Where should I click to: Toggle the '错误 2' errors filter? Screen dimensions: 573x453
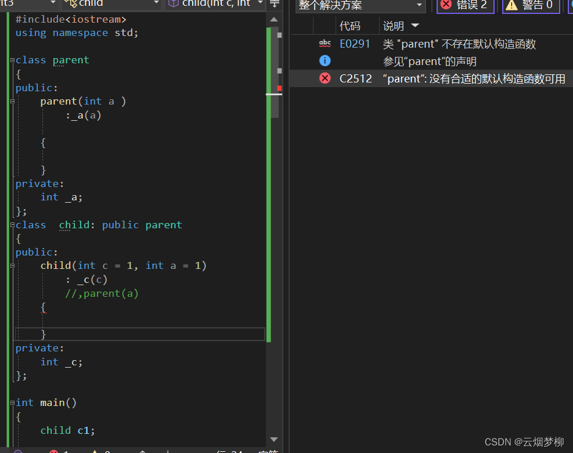point(465,5)
